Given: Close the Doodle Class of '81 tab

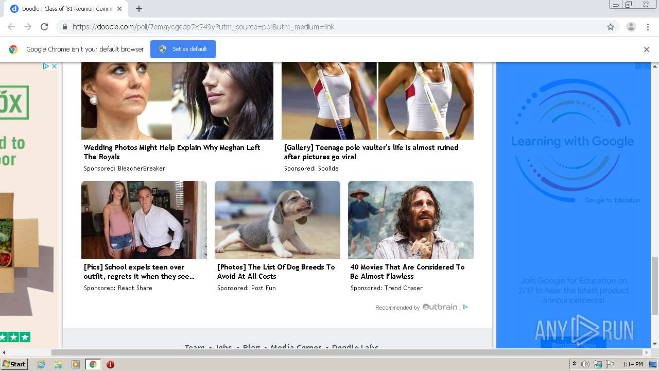Looking at the screenshot, I should point(119,9).
